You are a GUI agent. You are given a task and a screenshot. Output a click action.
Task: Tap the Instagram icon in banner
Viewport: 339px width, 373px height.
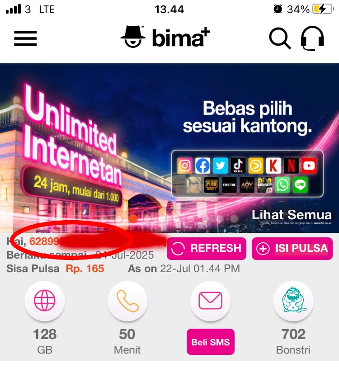[185, 165]
